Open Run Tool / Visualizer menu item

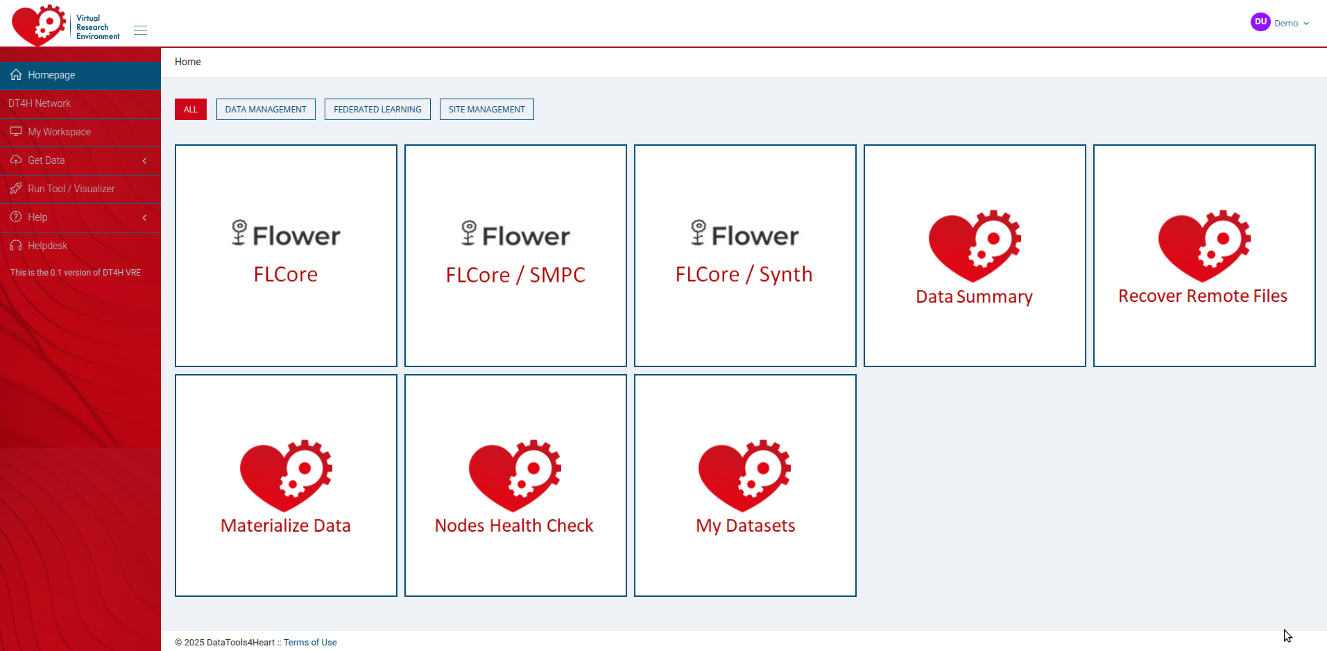click(71, 189)
